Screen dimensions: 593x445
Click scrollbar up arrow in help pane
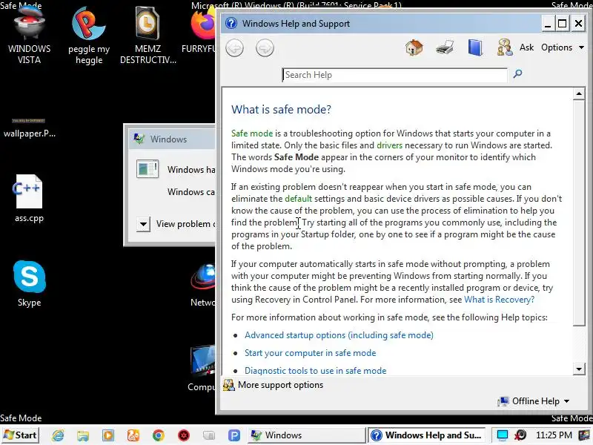click(579, 93)
